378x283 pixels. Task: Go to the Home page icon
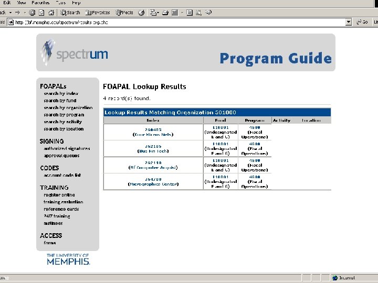pyautogui.click(x=51, y=13)
